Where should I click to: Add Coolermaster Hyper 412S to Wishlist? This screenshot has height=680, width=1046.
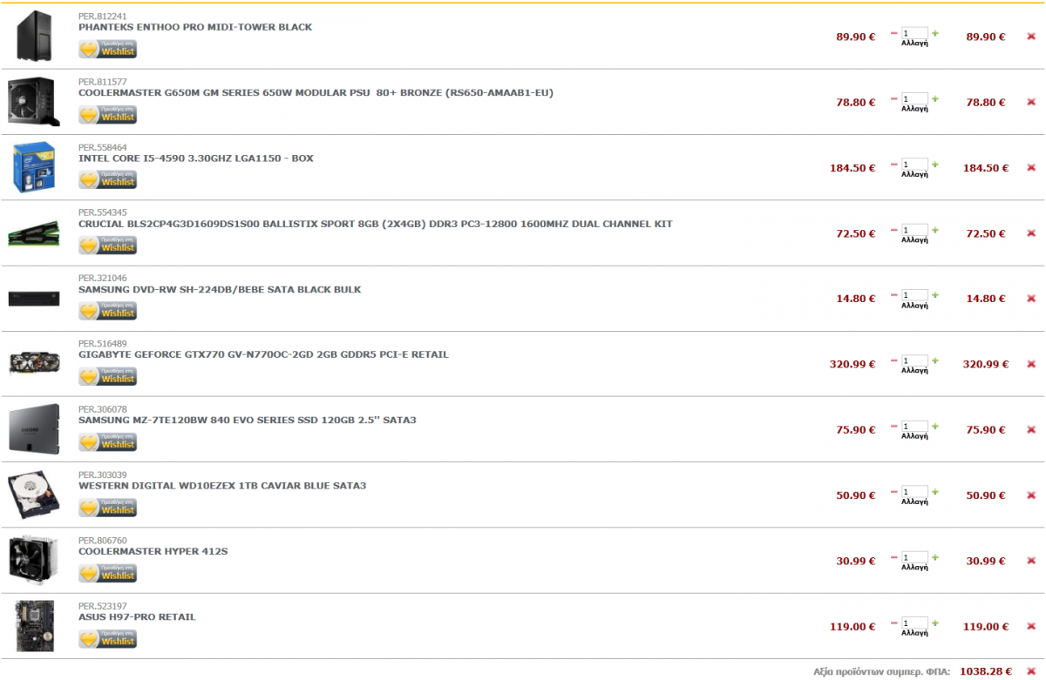108,573
